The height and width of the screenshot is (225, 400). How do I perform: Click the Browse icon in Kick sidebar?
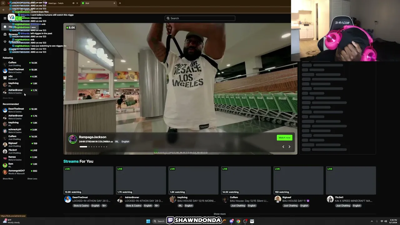tap(5, 34)
